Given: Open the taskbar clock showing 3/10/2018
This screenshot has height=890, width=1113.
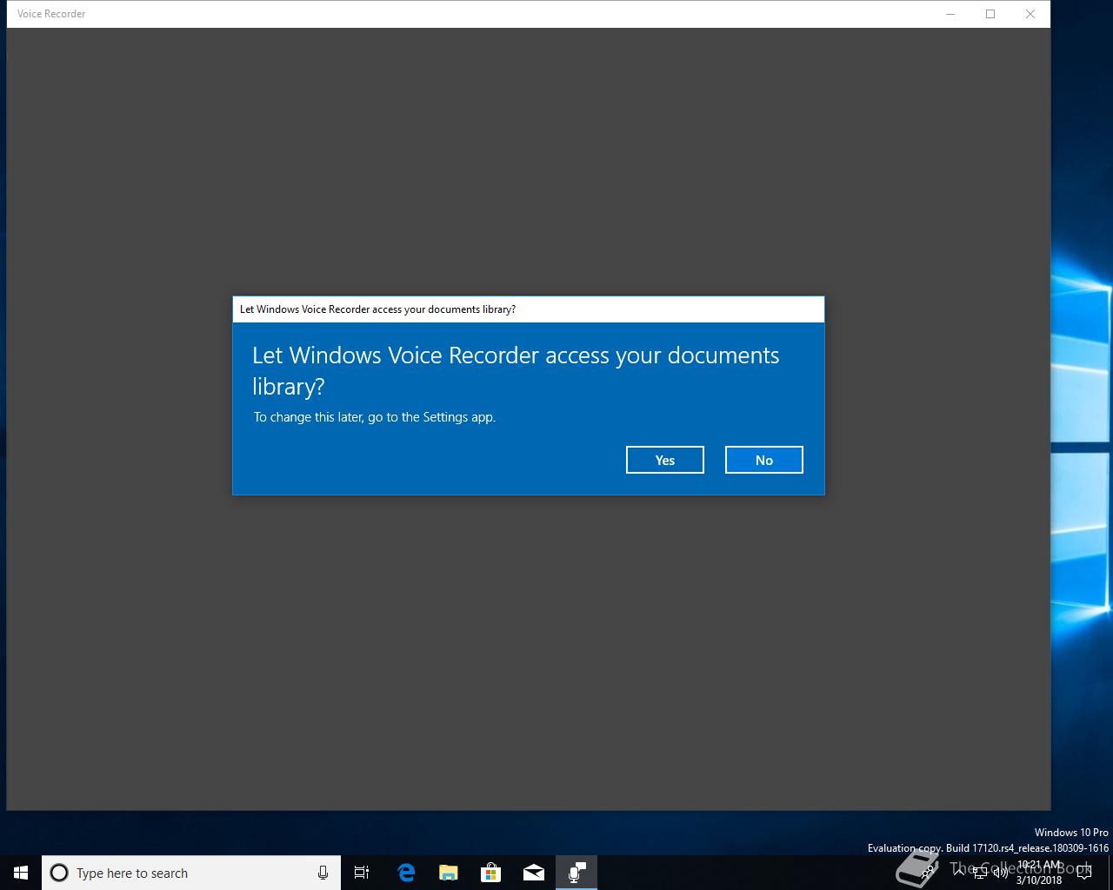Looking at the screenshot, I should [1039, 873].
